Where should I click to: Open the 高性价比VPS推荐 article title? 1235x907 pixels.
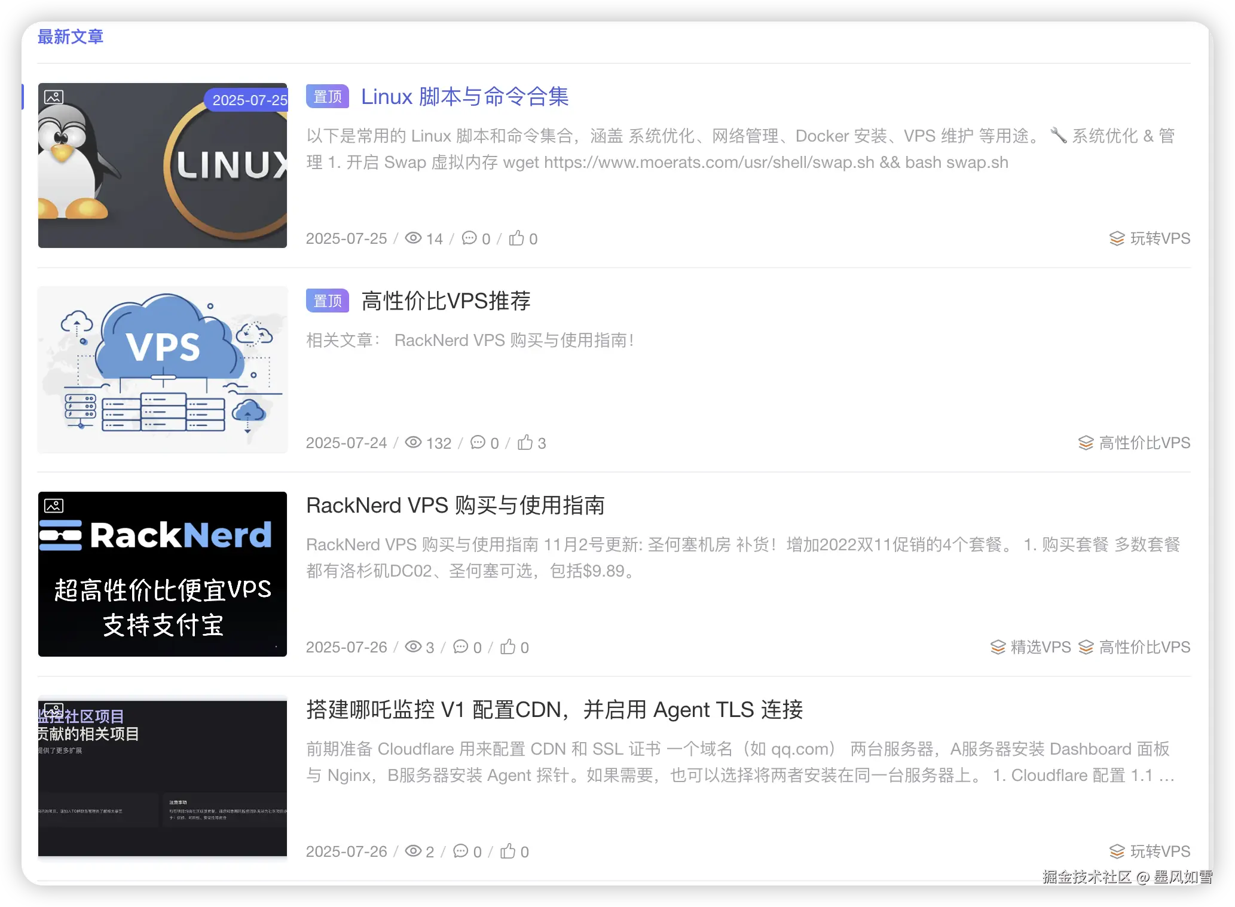(x=446, y=301)
